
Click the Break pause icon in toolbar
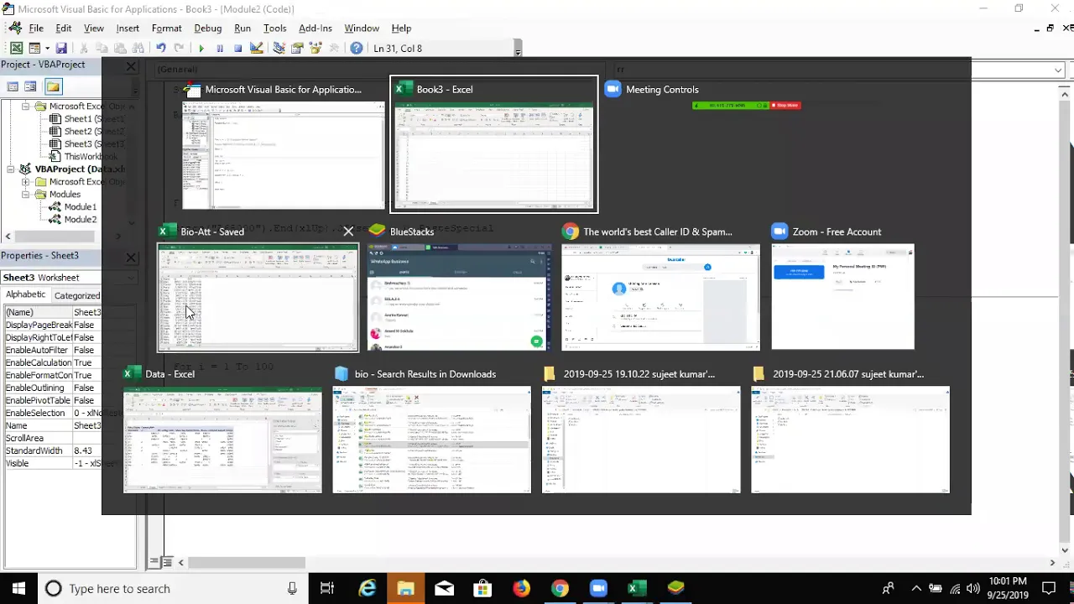219,49
